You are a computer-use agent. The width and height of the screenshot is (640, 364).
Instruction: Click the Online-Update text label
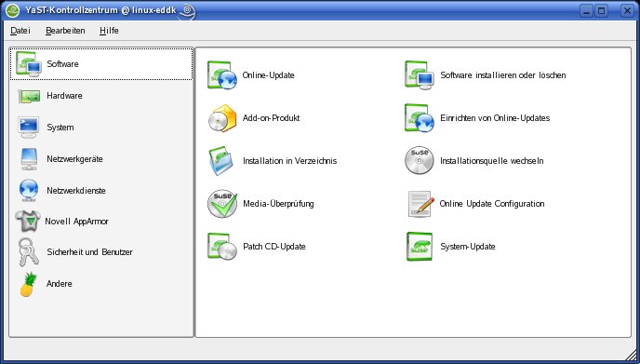[268, 75]
